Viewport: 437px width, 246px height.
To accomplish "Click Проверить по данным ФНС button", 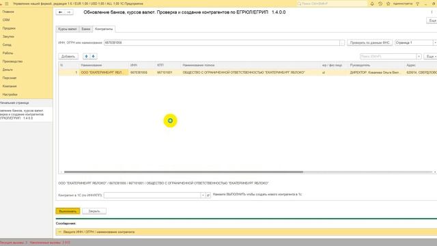I will pos(370,42).
